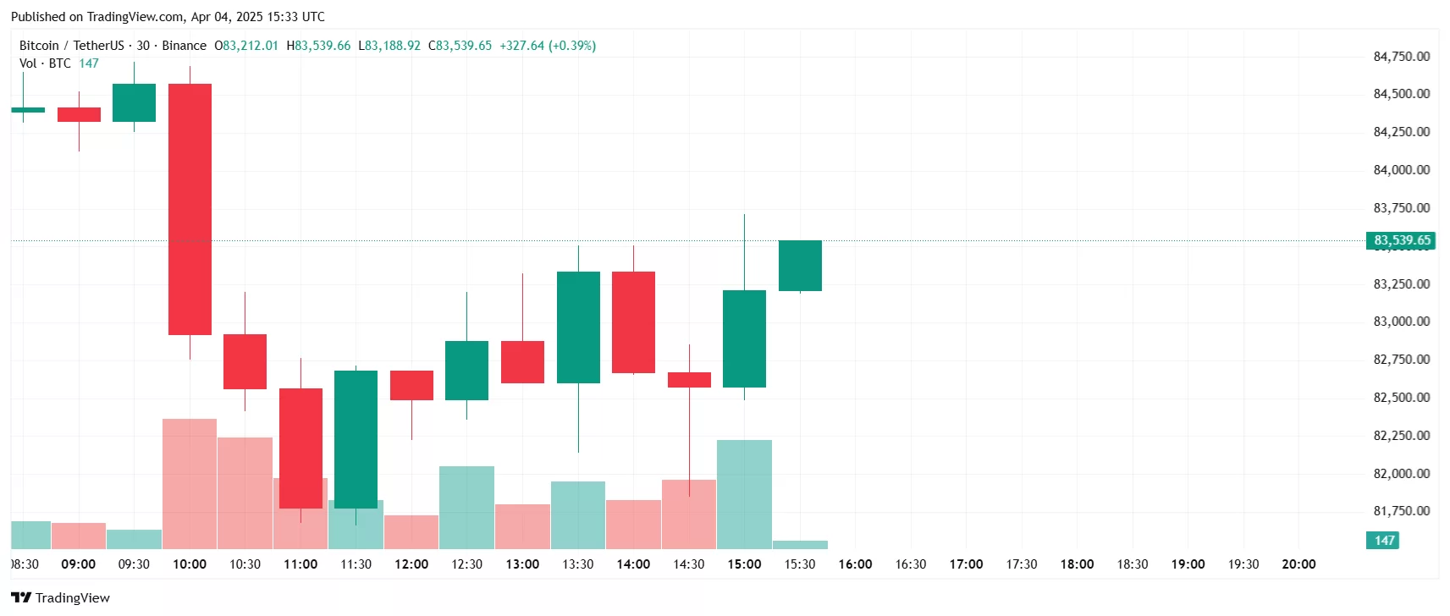Open the Bitcoin / TetherUS symbol title

71,46
